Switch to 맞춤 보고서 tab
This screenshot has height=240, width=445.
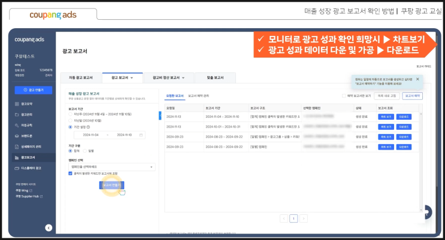215,78
